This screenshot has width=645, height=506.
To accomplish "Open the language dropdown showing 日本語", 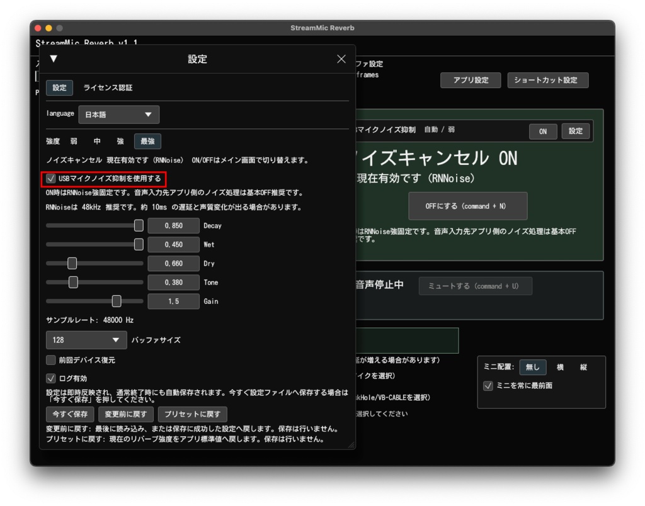I will [119, 115].
